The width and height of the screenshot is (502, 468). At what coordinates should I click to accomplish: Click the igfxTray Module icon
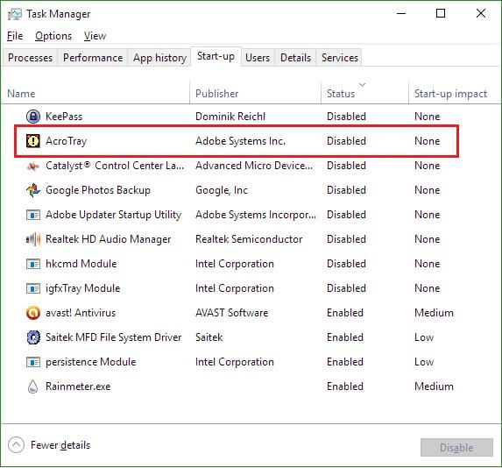[33, 288]
